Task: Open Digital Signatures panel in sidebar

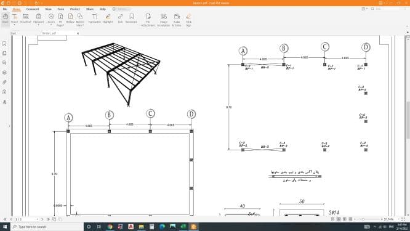Action: coord(4,102)
